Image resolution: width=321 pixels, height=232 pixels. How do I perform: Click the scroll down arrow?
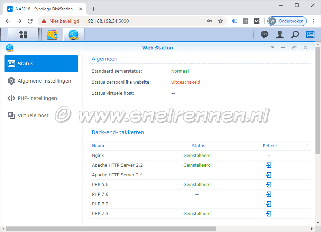318,223
